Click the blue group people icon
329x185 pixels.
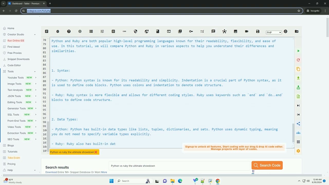(298, 133)
